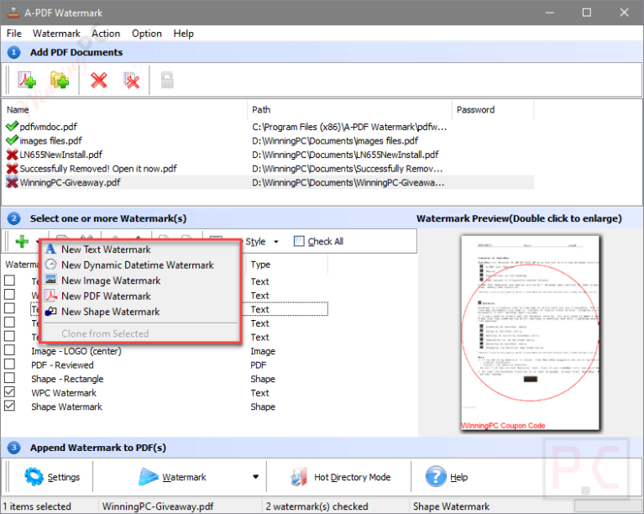Click the Image type cell
This screenshot has width=644, height=514.
tap(263, 351)
